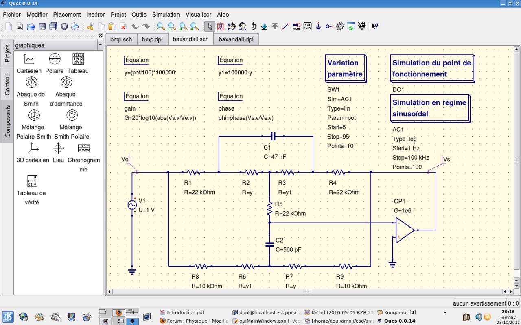Insert a ground symbol from toolbar
This screenshot has width=521, height=325.
(318, 26)
